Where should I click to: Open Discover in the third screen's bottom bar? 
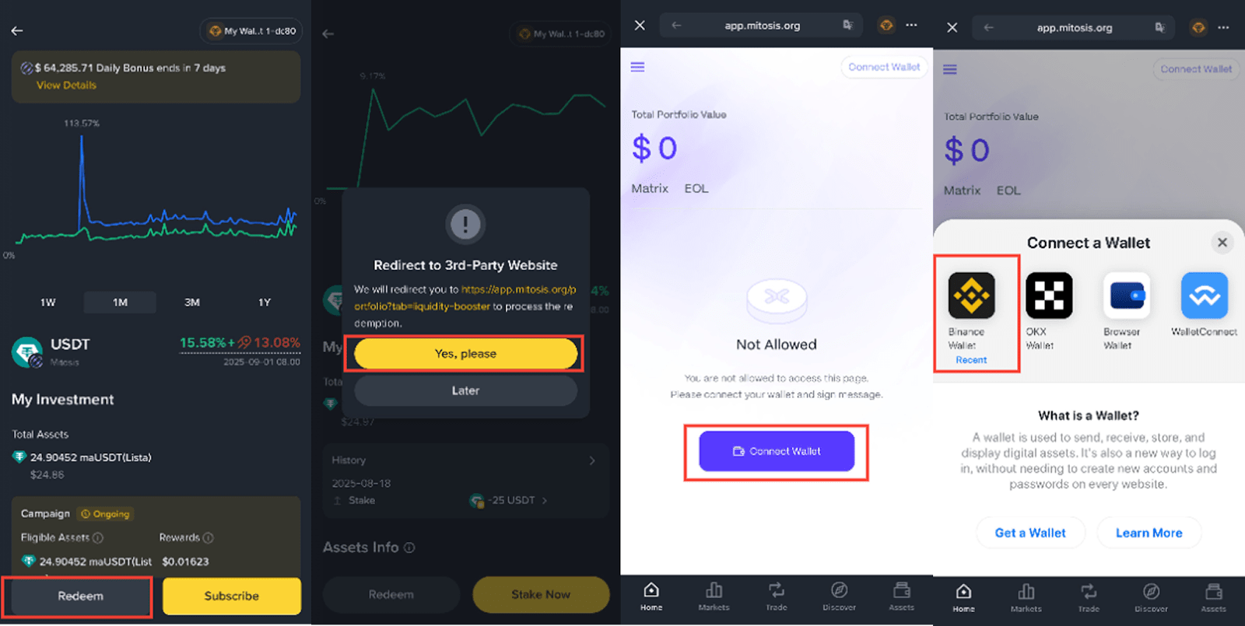point(839,596)
